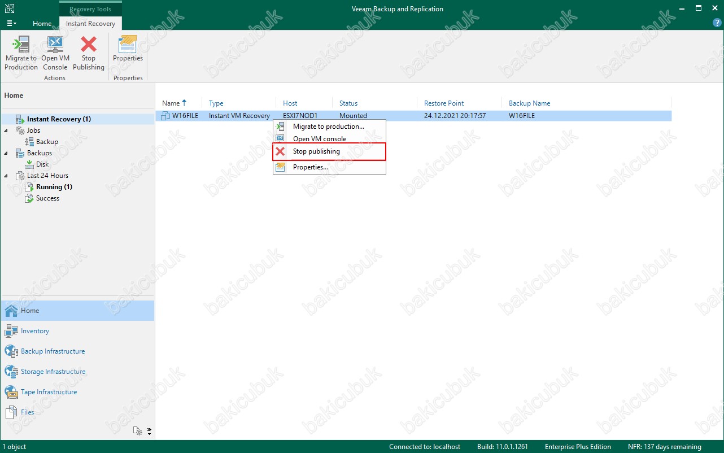Switch to the Home ribbon tab
The width and height of the screenshot is (724, 453).
(x=42, y=24)
